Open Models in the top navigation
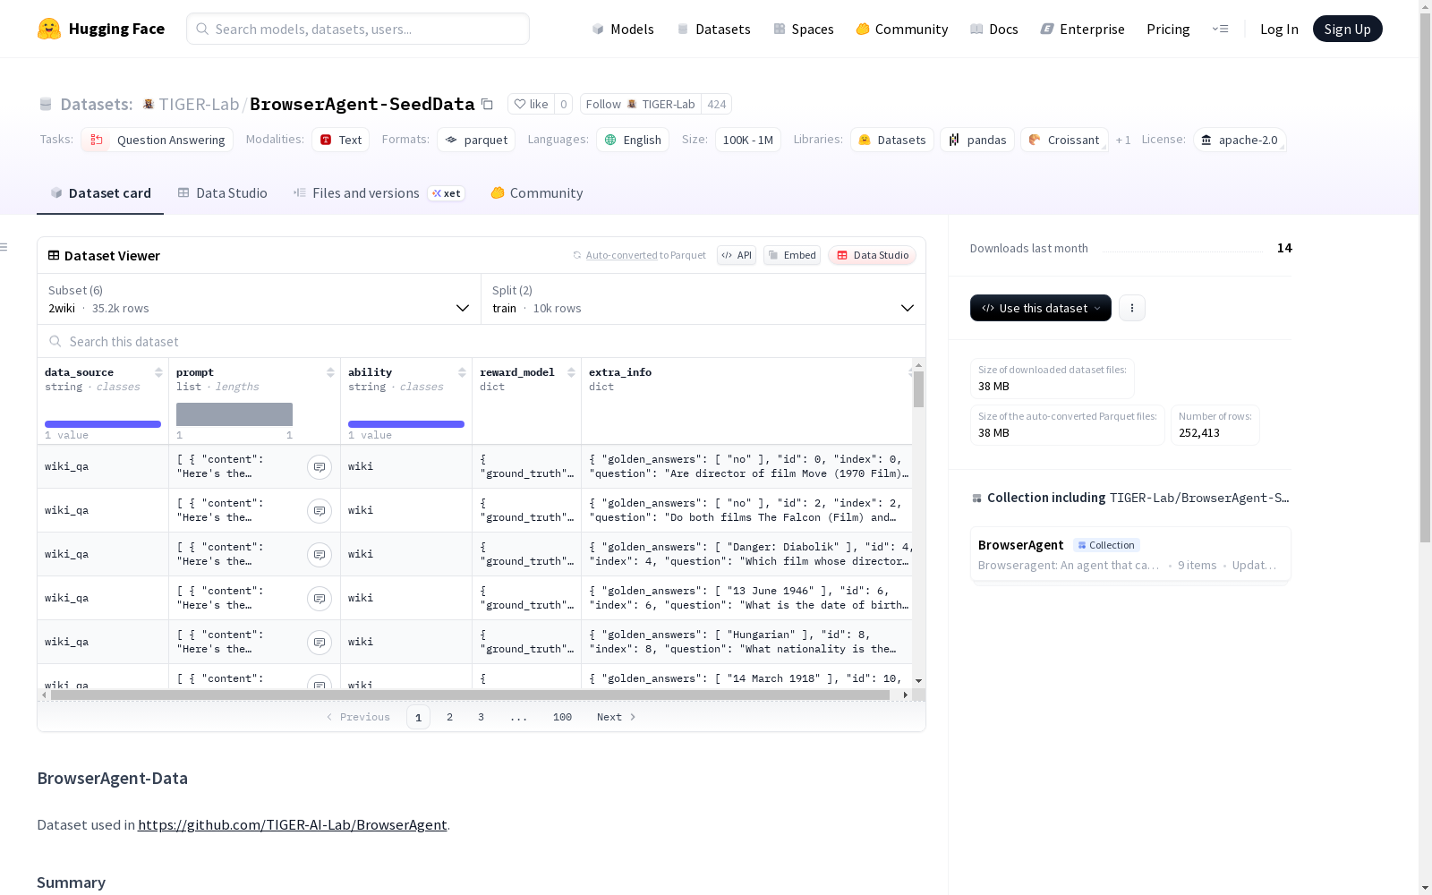The height and width of the screenshot is (895, 1432). (x=623, y=29)
